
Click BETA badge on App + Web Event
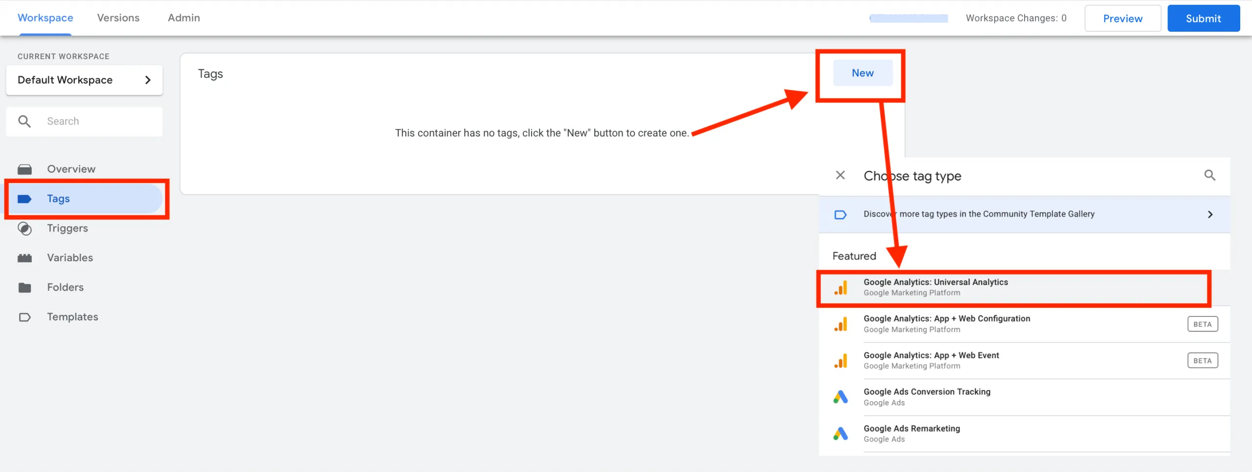click(x=1203, y=361)
